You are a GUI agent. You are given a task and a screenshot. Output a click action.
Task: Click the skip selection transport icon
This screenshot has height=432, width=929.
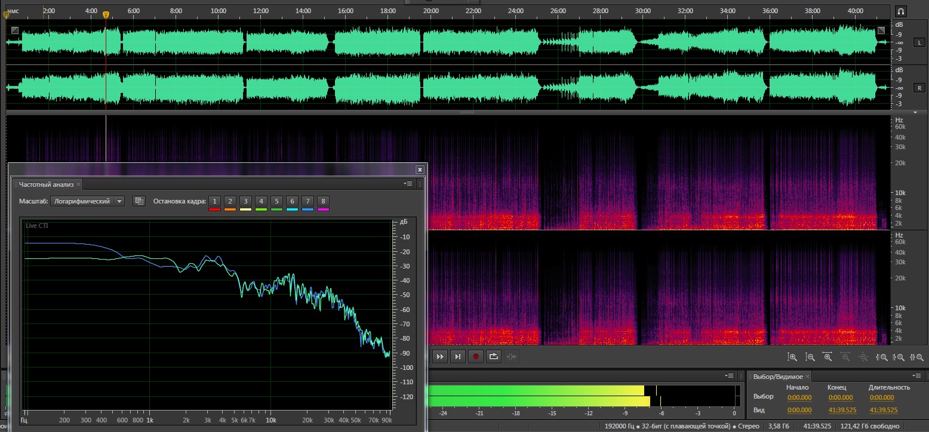[x=512, y=356]
